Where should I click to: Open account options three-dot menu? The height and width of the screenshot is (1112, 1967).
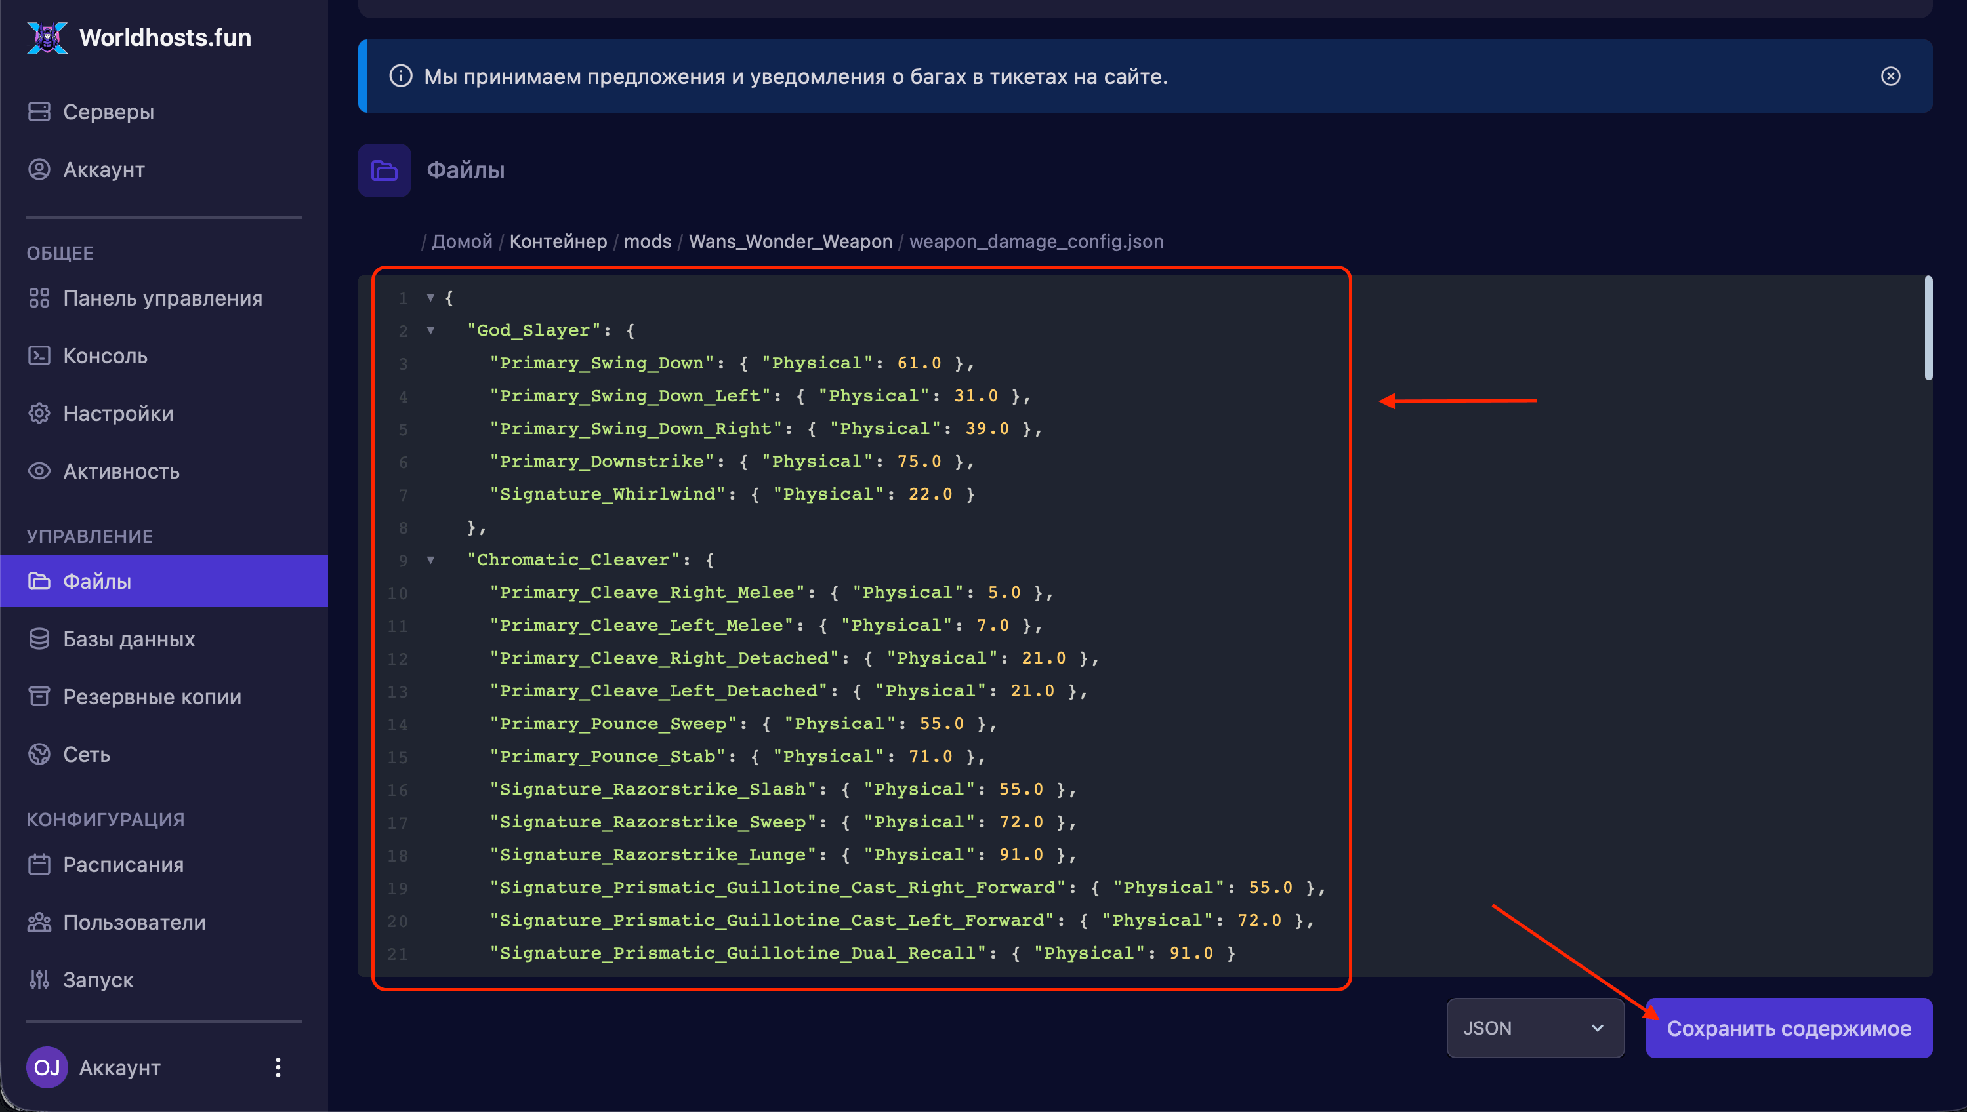click(278, 1067)
